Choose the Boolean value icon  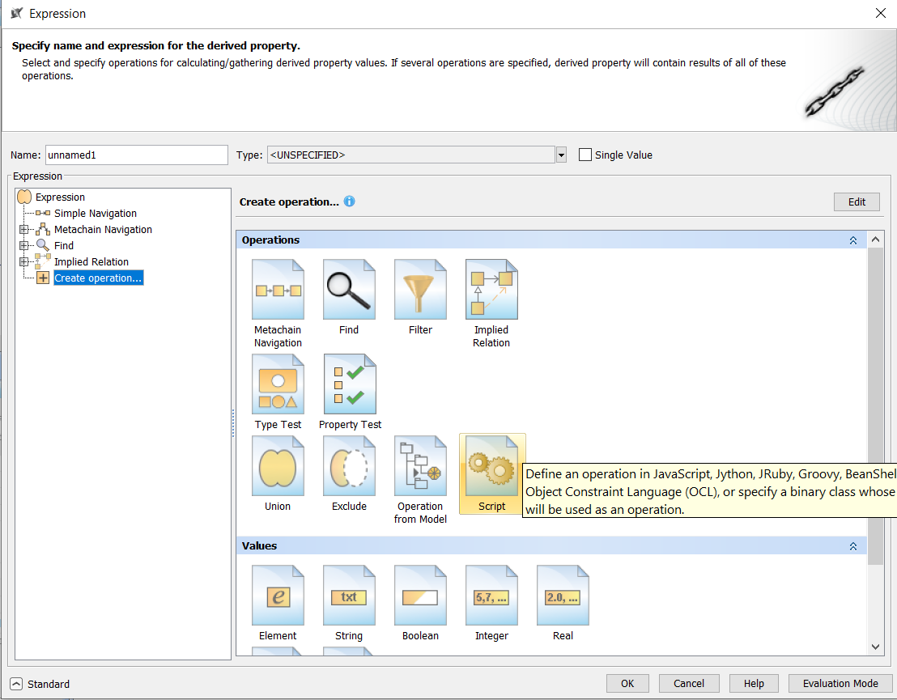click(x=420, y=595)
